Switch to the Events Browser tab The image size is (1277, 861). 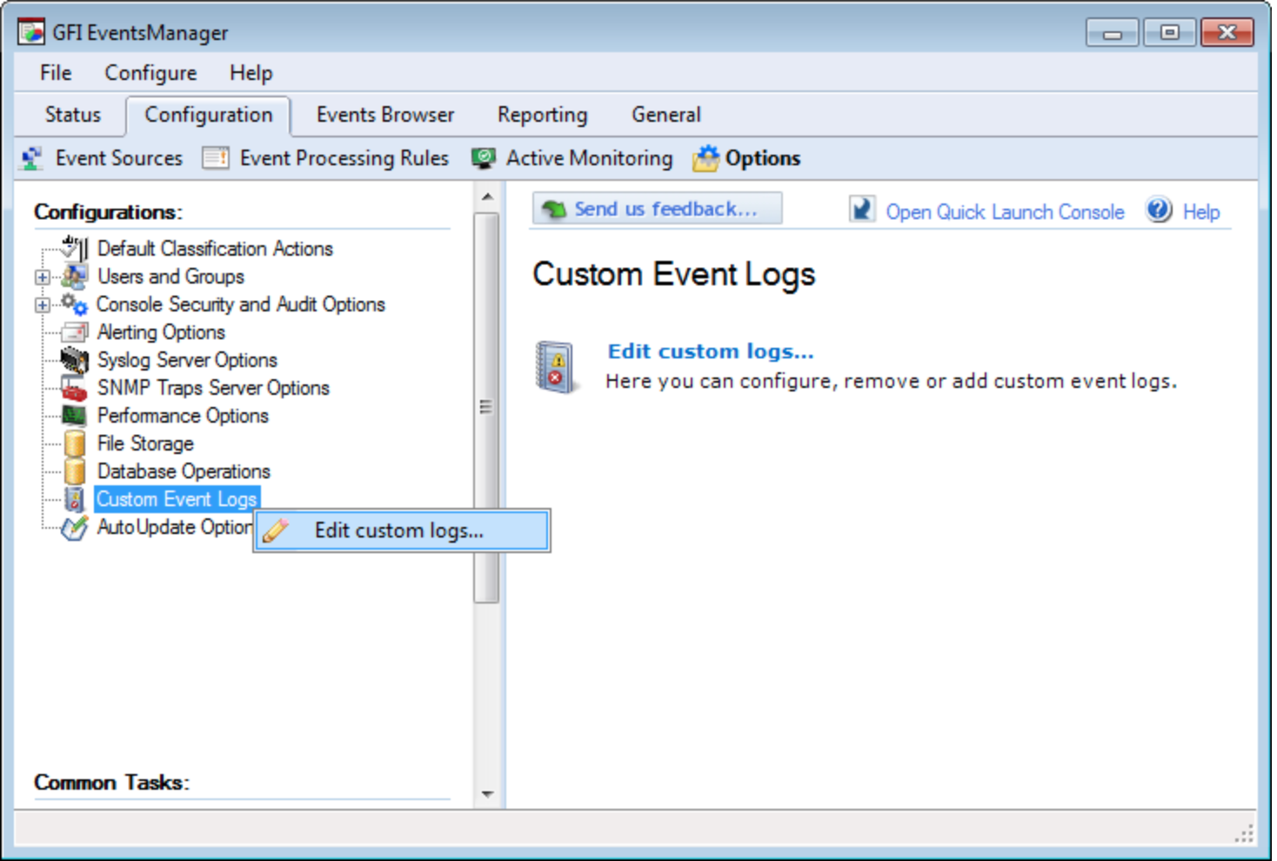click(384, 115)
